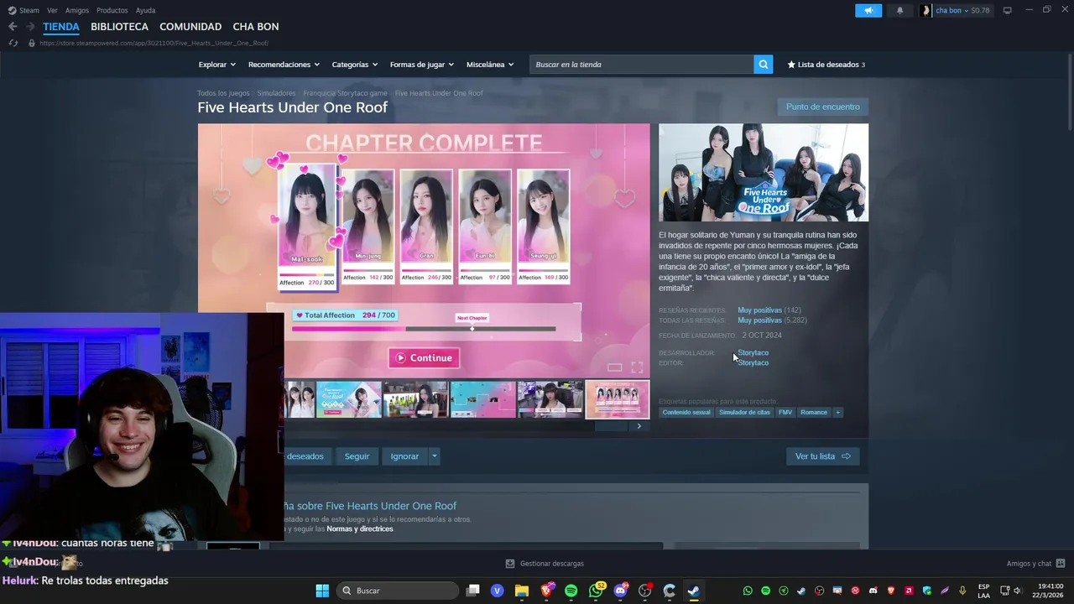Open the Normas y directrices link
This screenshot has height=604, width=1074.
(x=359, y=528)
